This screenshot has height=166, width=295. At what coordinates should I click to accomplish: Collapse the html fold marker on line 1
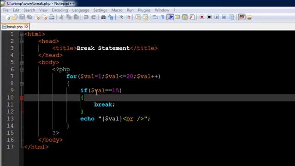point(22,34)
